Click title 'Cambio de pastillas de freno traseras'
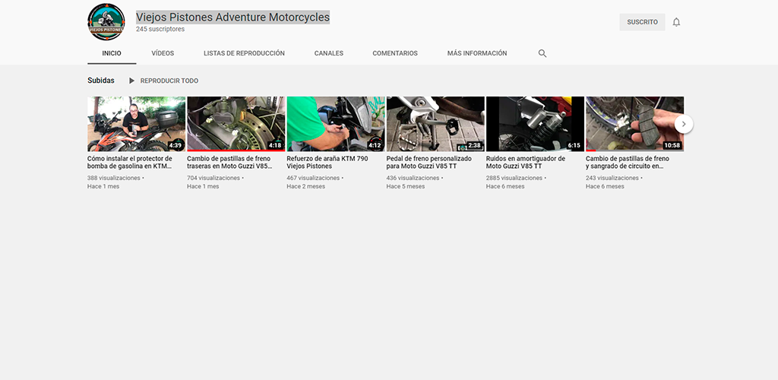 pyautogui.click(x=229, y=162)
